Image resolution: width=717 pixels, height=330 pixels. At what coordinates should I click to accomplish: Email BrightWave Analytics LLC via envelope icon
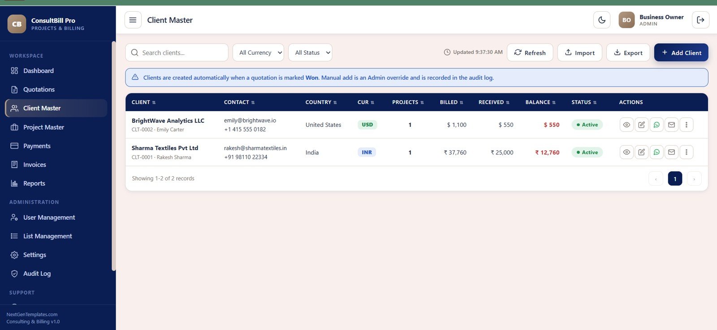click(671, 125)
